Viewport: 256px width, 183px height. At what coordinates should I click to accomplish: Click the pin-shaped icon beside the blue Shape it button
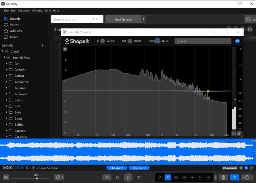point(224,177)
